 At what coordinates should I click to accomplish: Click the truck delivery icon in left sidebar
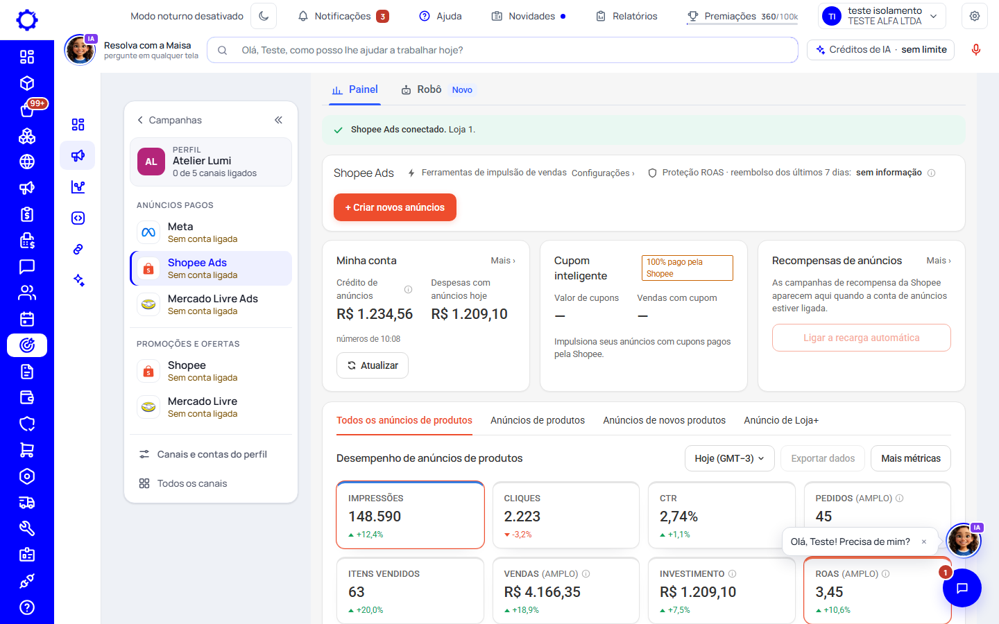pos(27,503)
